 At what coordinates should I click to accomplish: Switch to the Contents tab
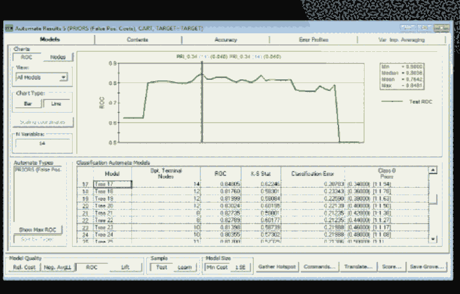137,40
